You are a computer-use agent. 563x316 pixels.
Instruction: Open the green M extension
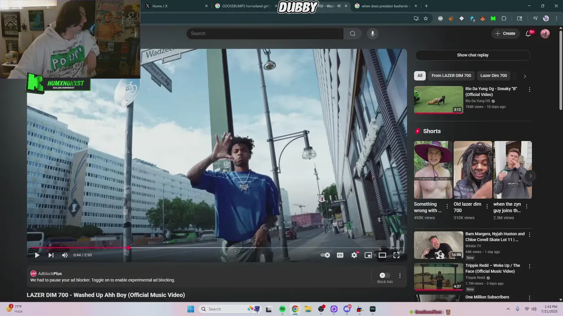click(x=493, y=18)
